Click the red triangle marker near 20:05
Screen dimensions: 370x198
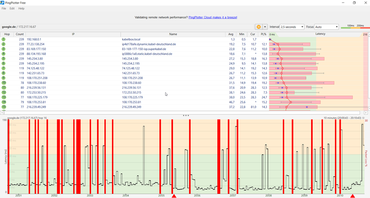click(174, 196)
